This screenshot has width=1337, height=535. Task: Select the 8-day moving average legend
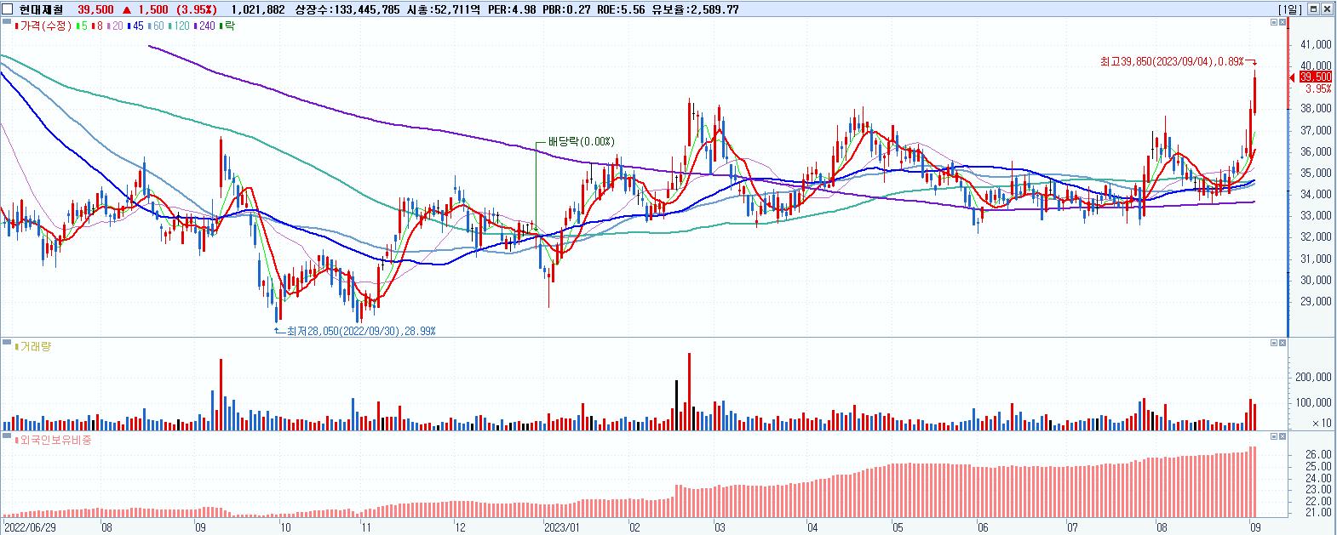[97, 26]
